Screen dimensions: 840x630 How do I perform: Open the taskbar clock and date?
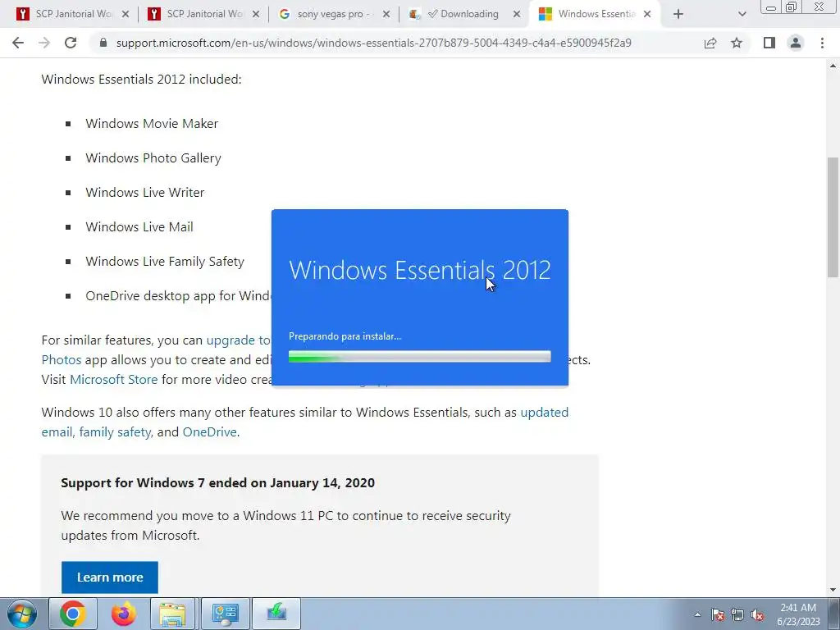click(x=798, y=614)
